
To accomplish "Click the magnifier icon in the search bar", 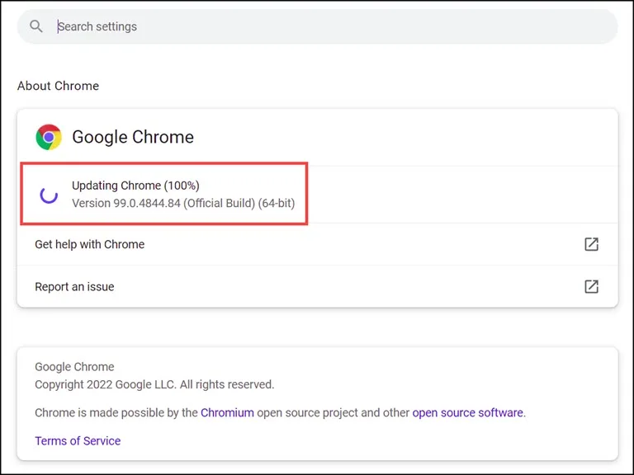I will tap(36, 26).
